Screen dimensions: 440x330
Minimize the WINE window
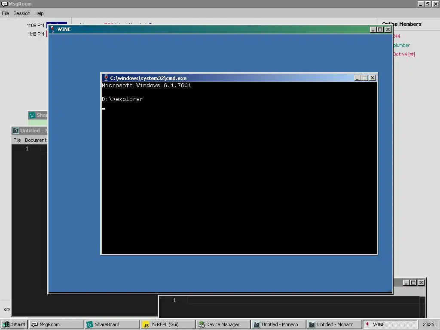pyautogui.click(x=373, y=30)
